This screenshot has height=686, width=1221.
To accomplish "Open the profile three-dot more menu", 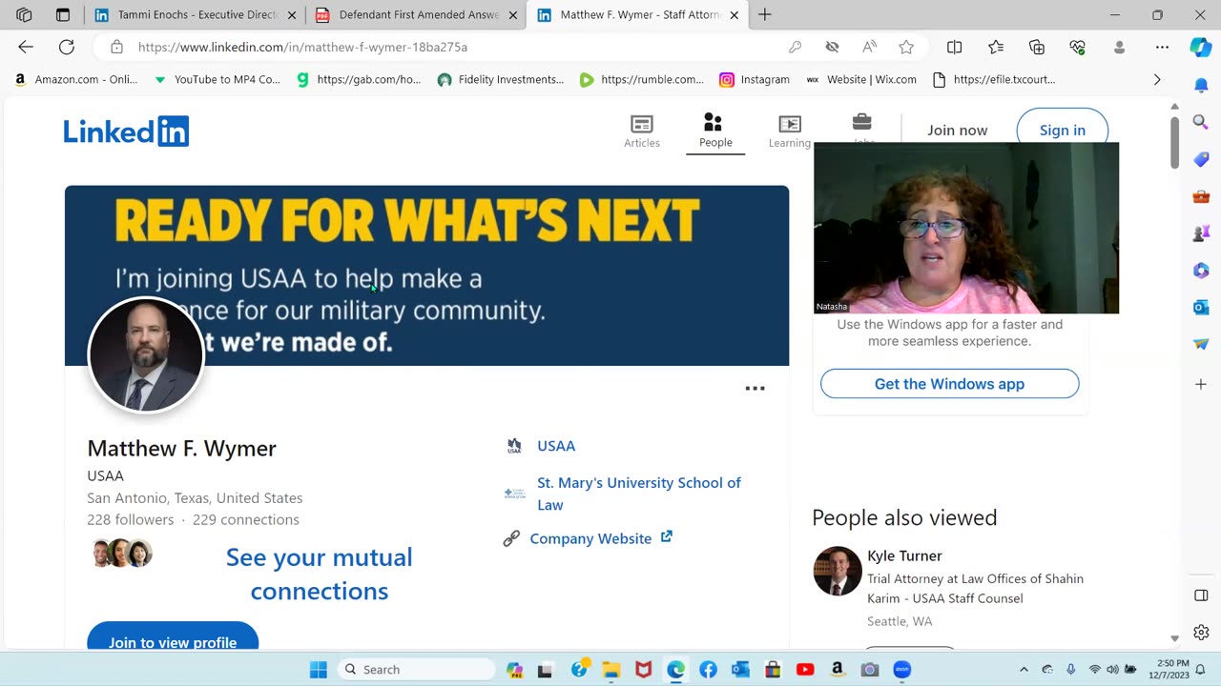I will pos(755,388).
